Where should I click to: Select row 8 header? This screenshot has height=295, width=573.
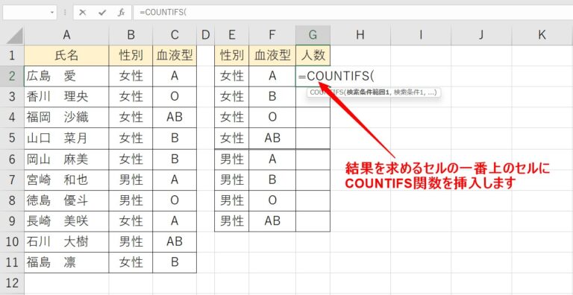coord(12,200)
